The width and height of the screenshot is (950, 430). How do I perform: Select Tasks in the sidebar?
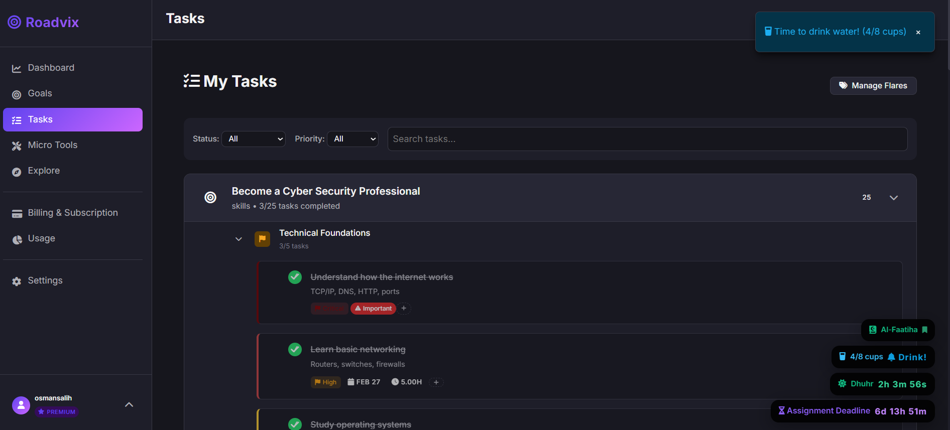(73, 119)
